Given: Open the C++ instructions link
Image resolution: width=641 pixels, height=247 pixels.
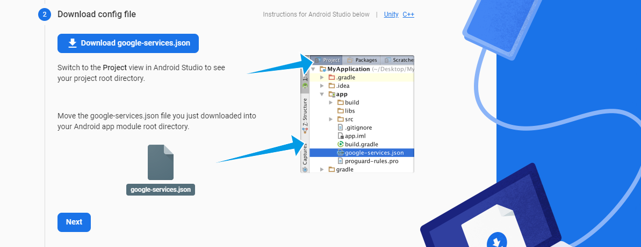Looking at the screenshot, I should 408,14.
